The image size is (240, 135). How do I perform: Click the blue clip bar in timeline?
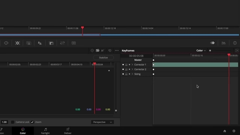pos(169,35)
